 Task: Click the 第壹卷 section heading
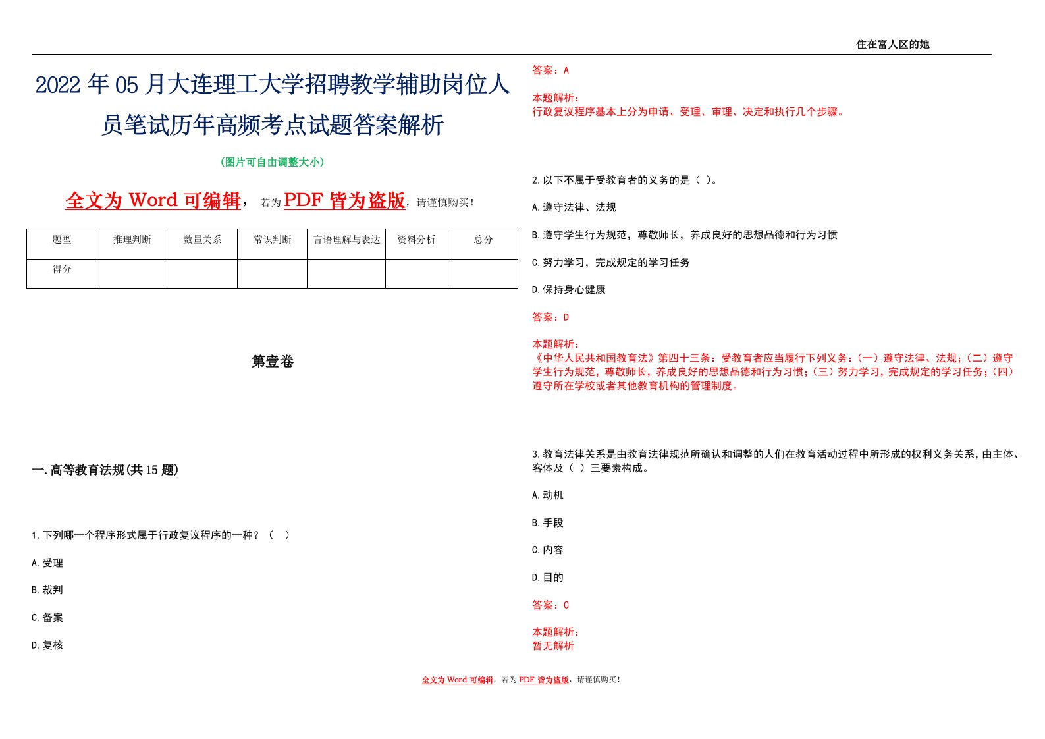[x=273, y=362]
